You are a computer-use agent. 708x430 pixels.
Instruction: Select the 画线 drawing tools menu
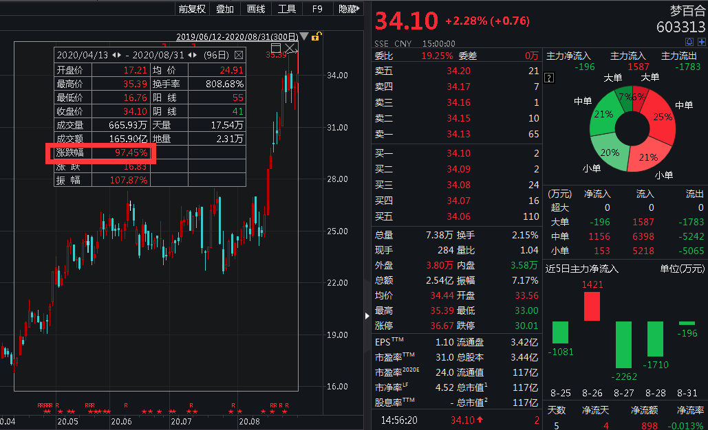pyautogui.click(x=255, y=8)
